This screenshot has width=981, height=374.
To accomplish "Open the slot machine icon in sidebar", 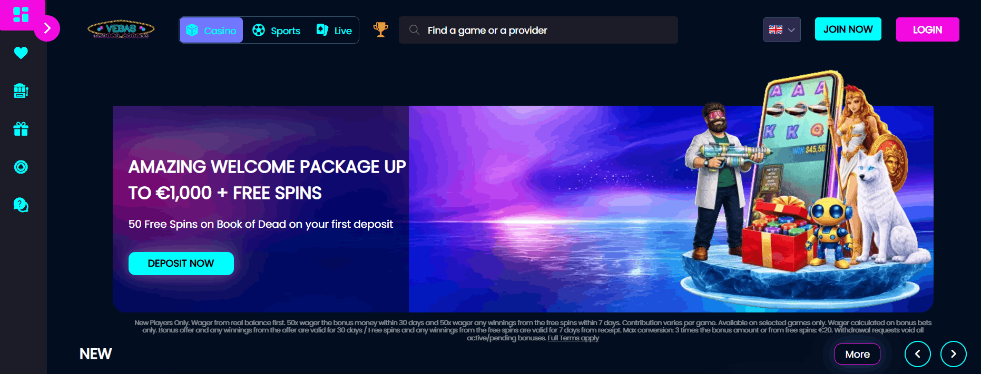I will 21,90.
